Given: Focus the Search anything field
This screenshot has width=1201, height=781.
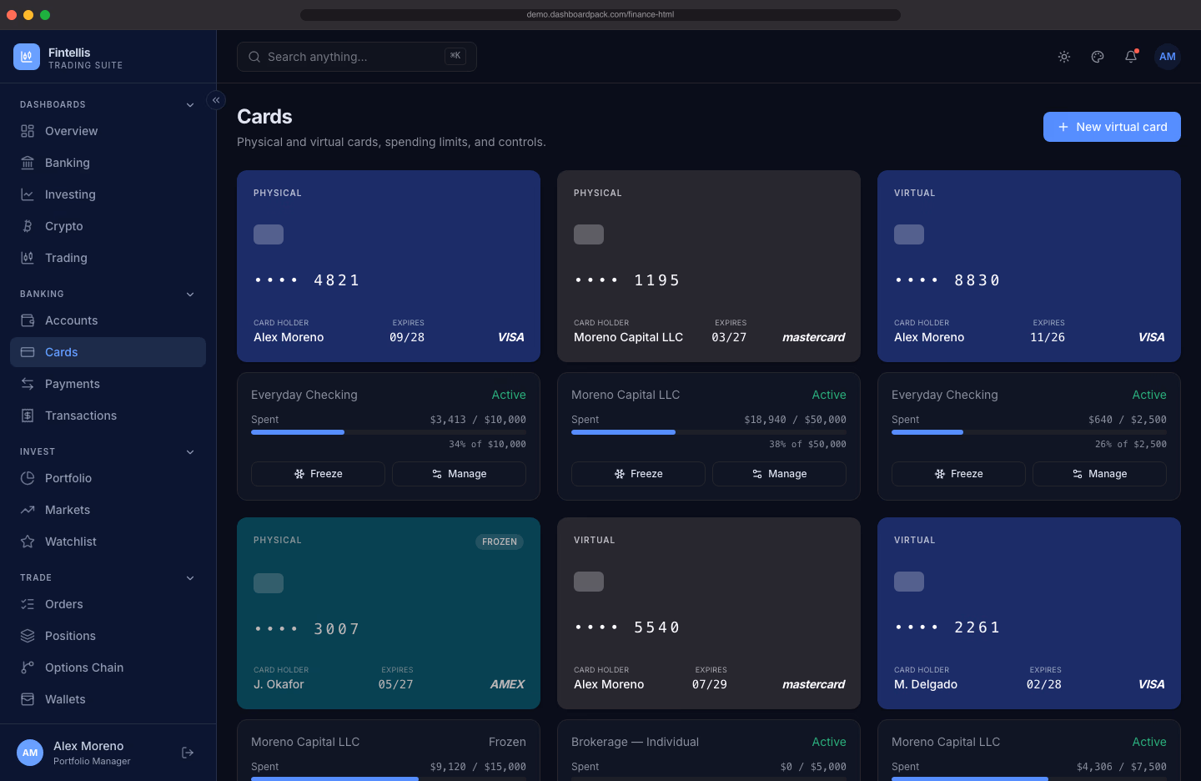Looking at the screenshot, I should (357, 57).
